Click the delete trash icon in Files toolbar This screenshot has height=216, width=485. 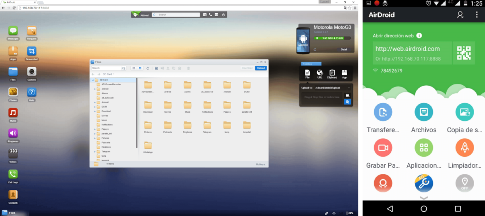point(189,68)
